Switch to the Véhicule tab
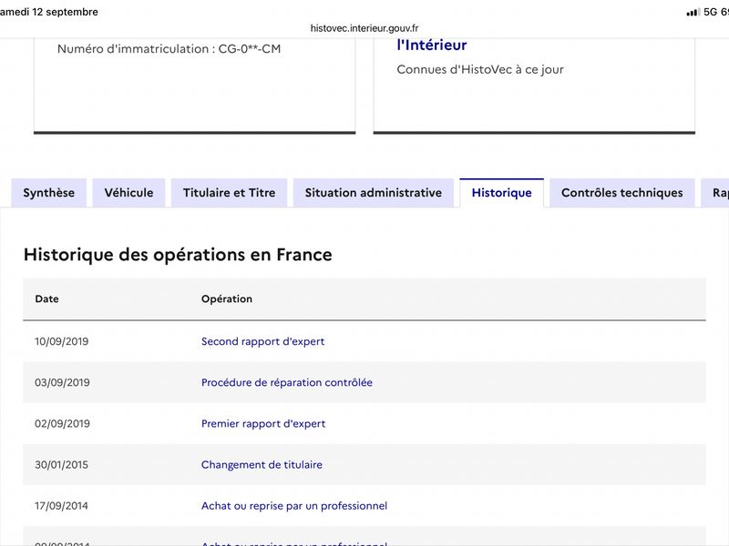Image resolution: width=729 pixels, height=546 pixels. (128, 193)
